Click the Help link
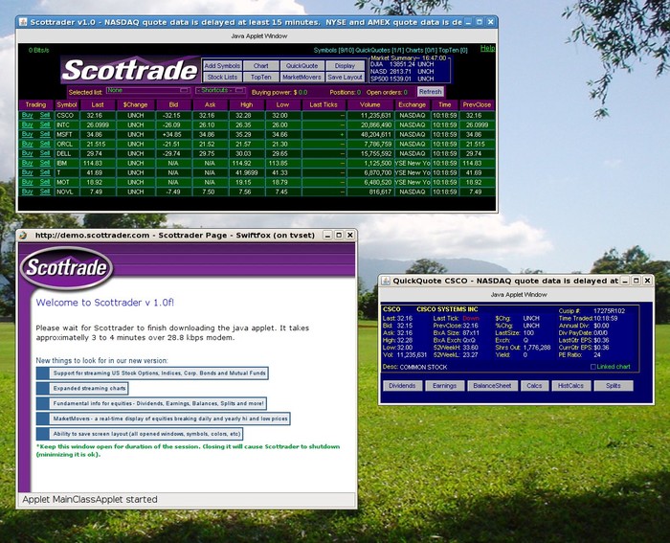 [487, 48]
